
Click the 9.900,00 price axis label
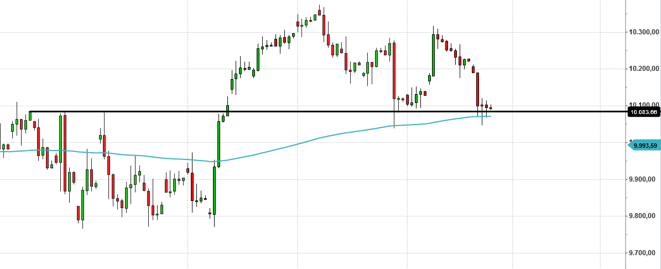point(644,180)
